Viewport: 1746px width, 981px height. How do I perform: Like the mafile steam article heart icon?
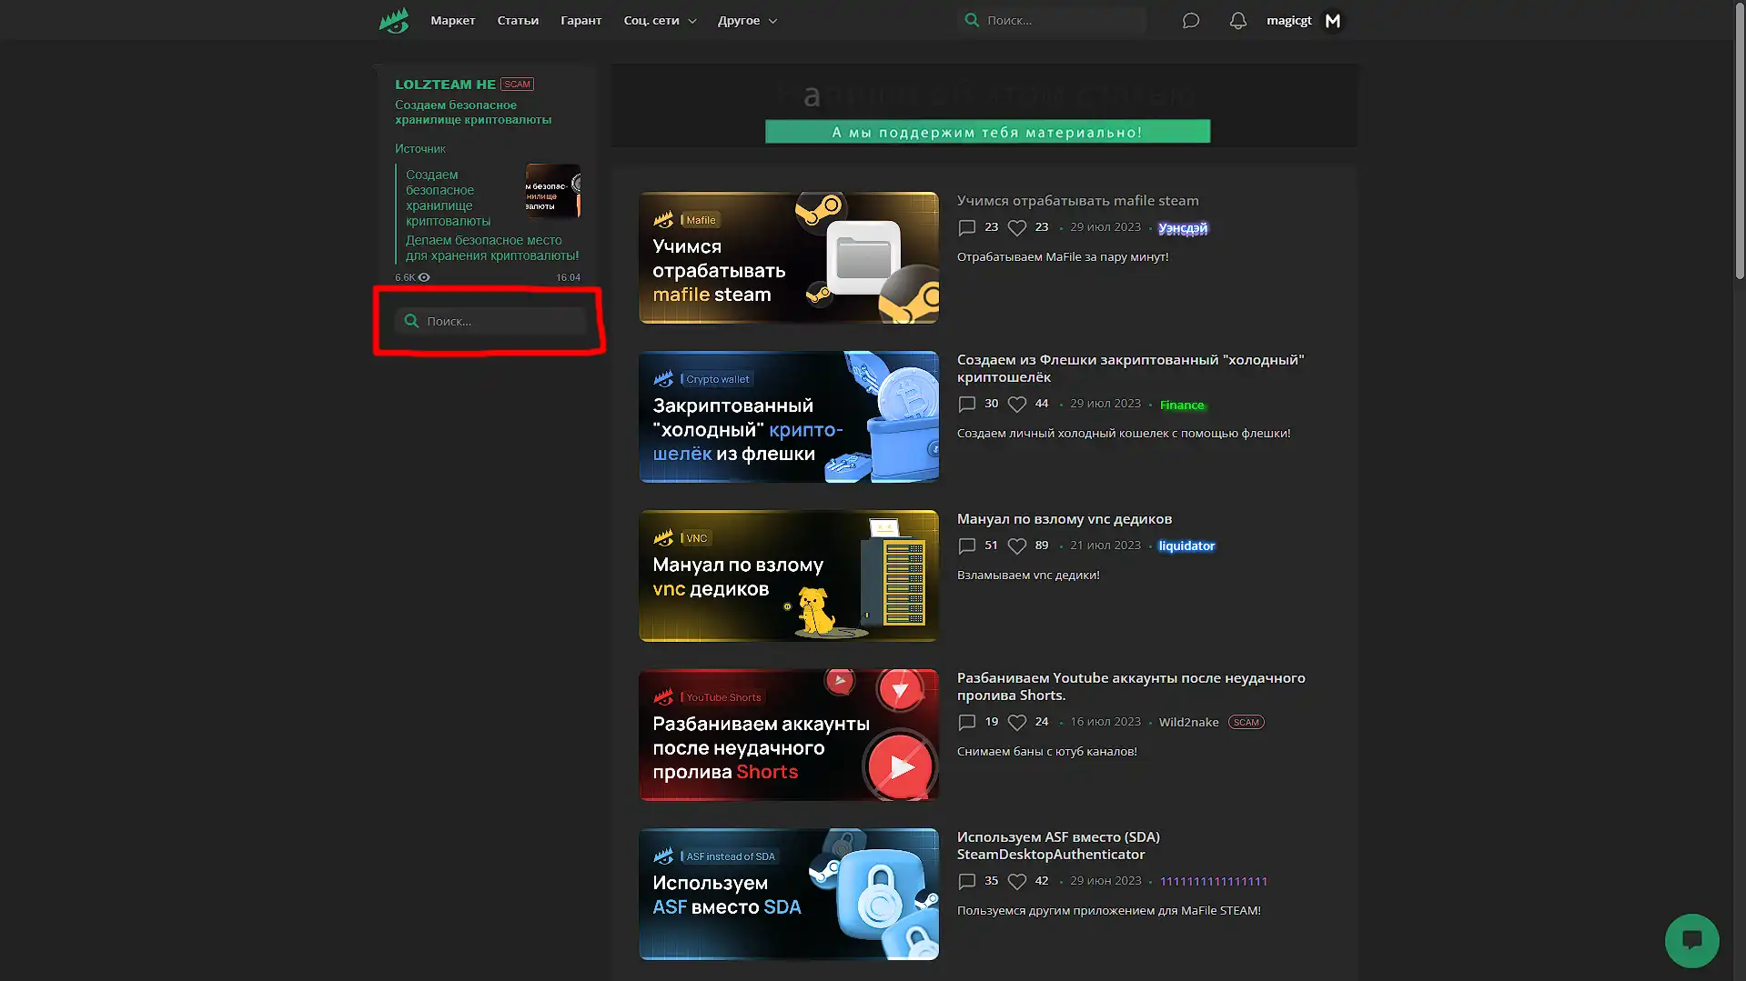point(1017,227)
